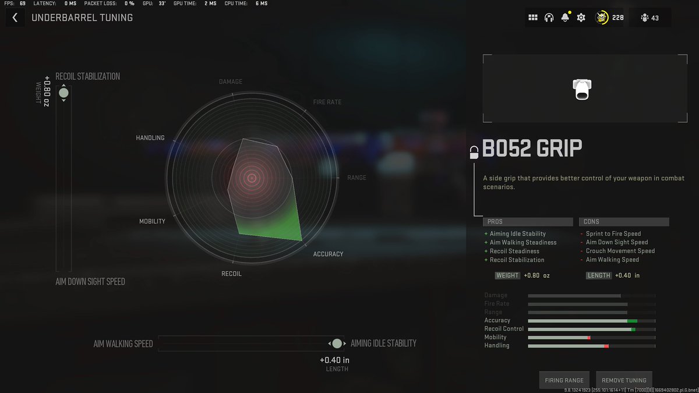699x393 pixels.
Task: Click the horizontal length tuning slider knob
Action: [x=337, y=344]
